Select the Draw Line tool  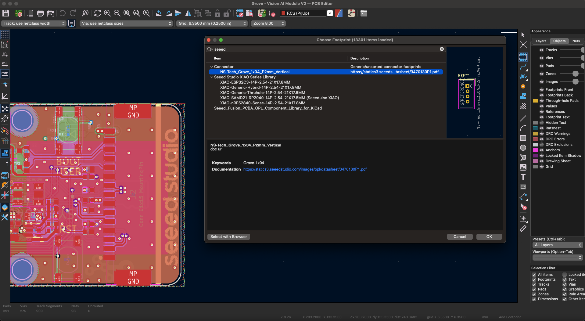point(523,118)
